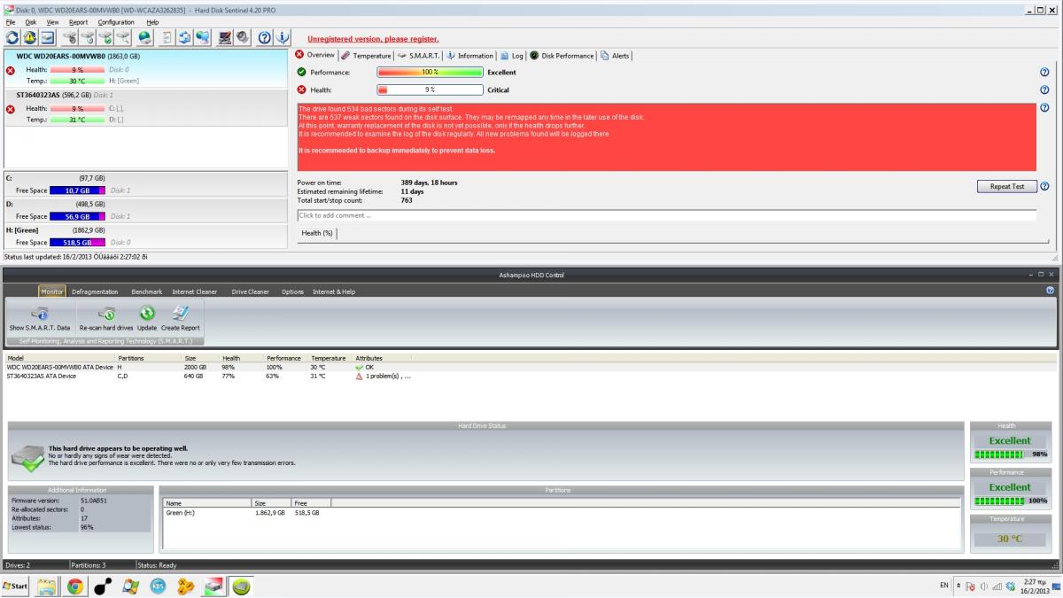
Task: Open Windows Explorer from the taskbar
Action: click(47, 586)
